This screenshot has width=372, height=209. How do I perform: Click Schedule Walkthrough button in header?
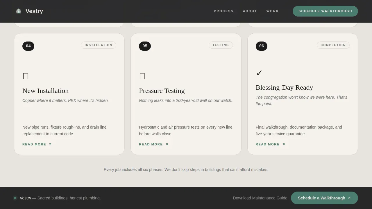click(325, 11)
